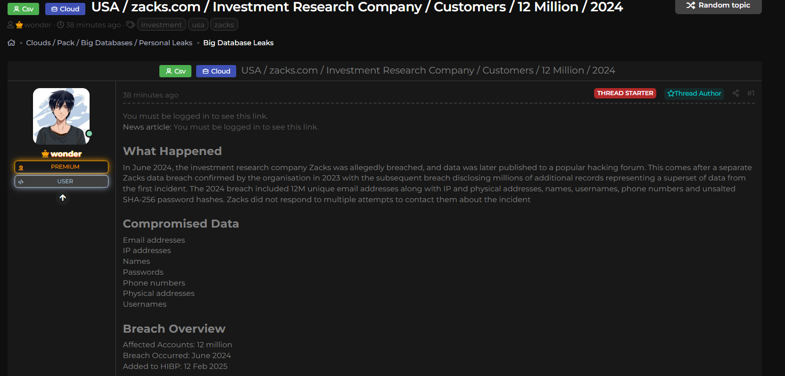The image size is (785, 376).
Task: Toggle the USER badge in the sidebar
Action: 61,181
